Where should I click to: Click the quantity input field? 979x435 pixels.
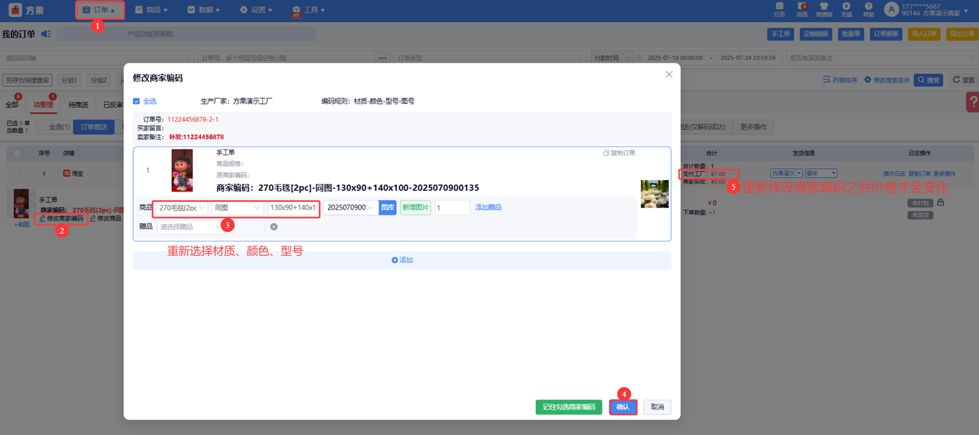pos(452,207)
